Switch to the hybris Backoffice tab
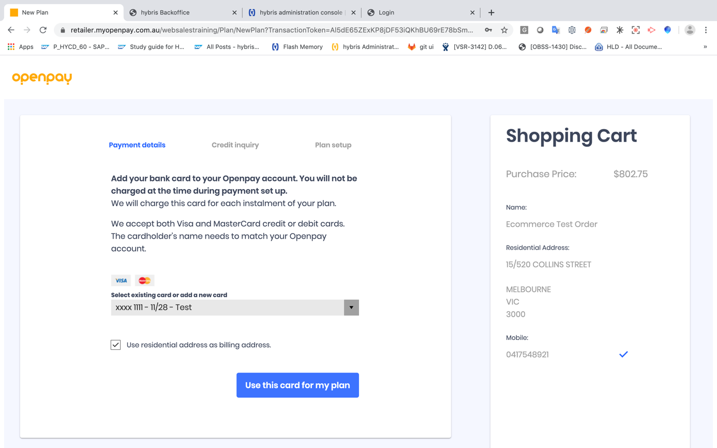Screen dimensions: 717x448 [x=181, y=12]
